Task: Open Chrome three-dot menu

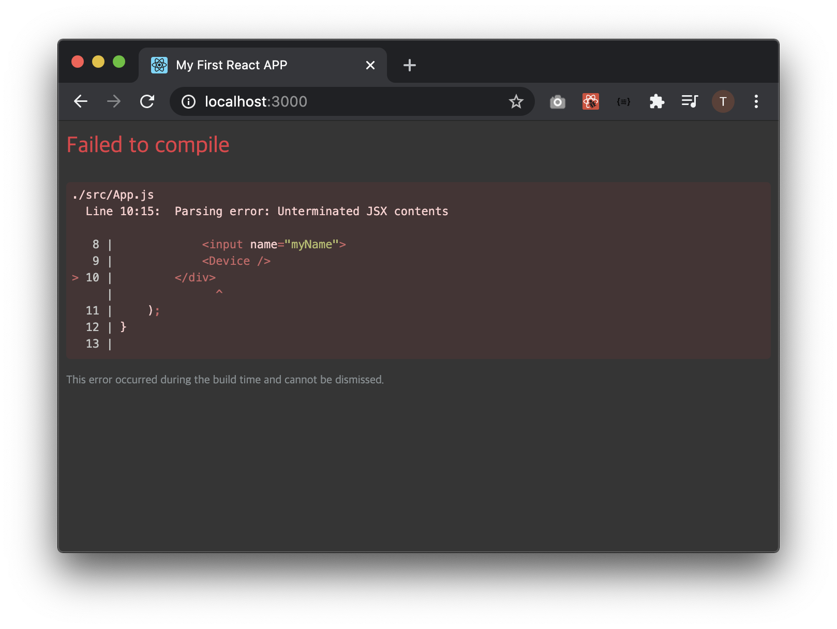Action: pos(756,101)
